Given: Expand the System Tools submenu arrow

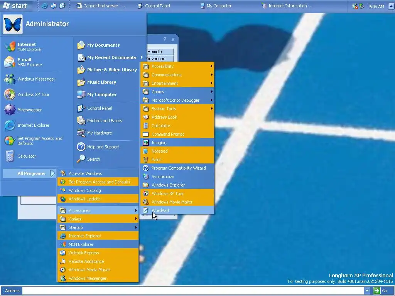Looking at the screenshot, I should [x=212, y=109].
